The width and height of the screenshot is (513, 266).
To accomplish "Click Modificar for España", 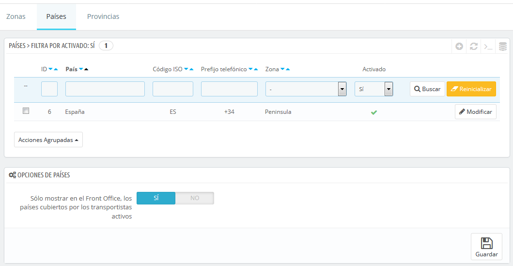I will 476,111.
